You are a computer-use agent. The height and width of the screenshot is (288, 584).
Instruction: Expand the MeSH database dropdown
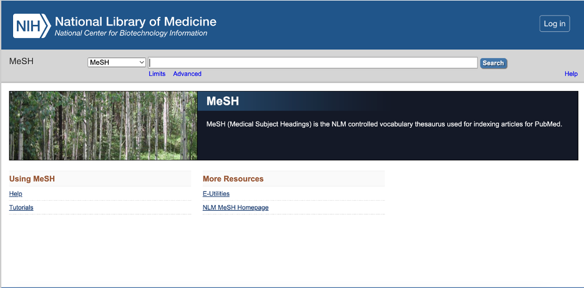click(x=117, y=62)
